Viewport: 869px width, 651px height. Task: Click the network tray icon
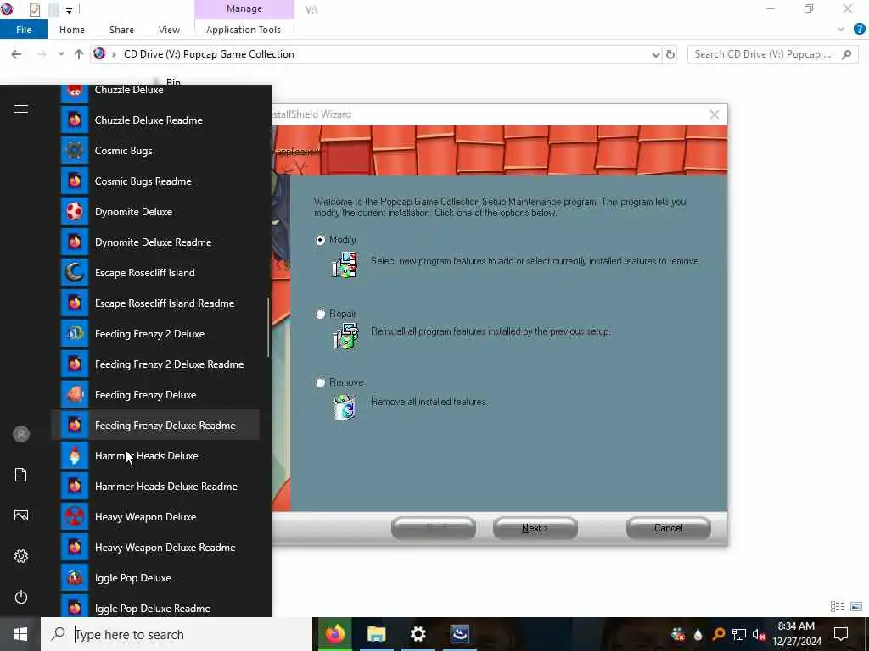[x=739, y=634]
